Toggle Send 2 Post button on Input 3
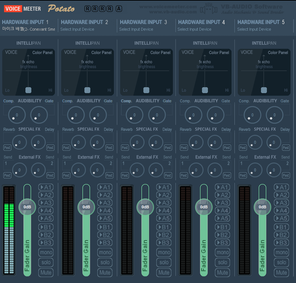This screenshot has width=296, height=283. [168, 175]
